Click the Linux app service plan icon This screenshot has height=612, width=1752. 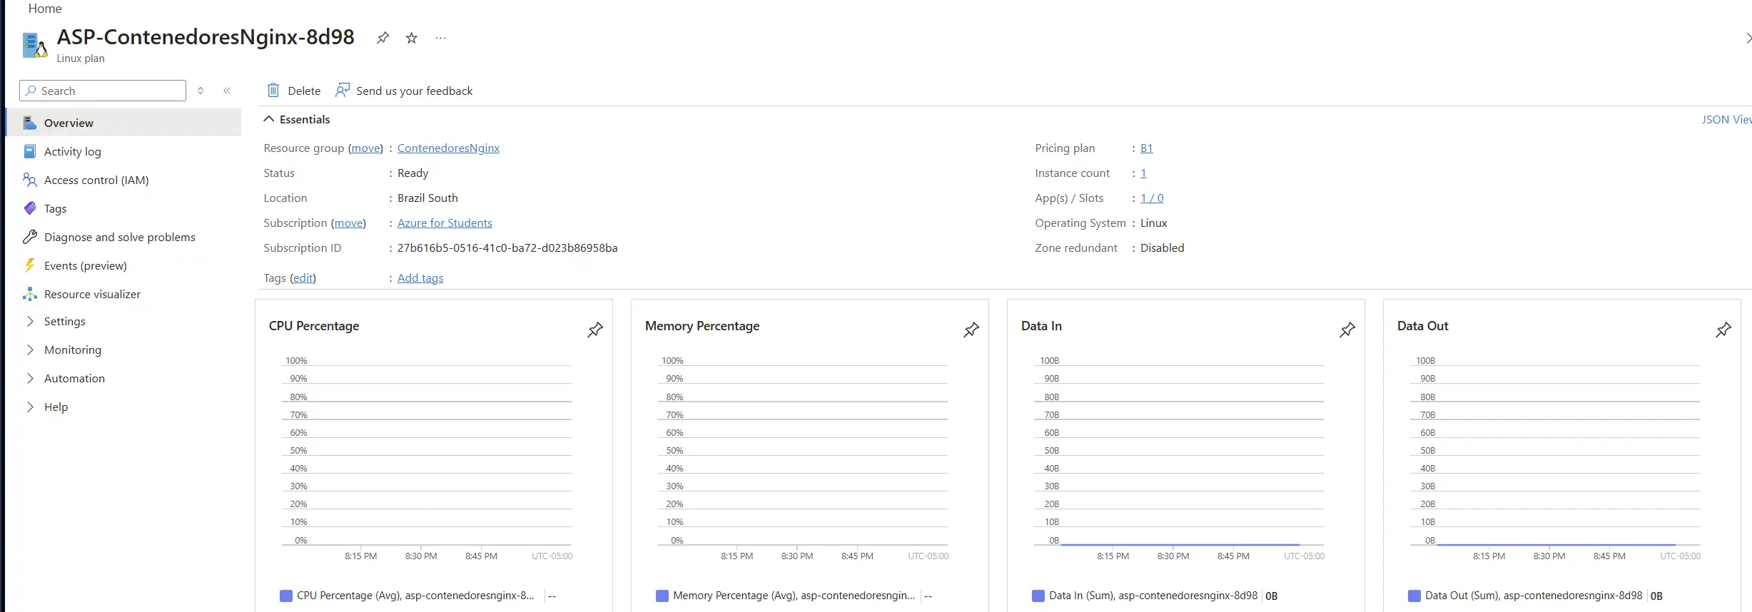[35, 45]
